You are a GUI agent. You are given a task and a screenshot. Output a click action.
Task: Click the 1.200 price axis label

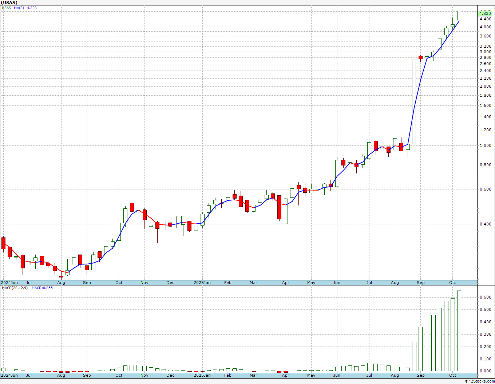pos(486,130)
